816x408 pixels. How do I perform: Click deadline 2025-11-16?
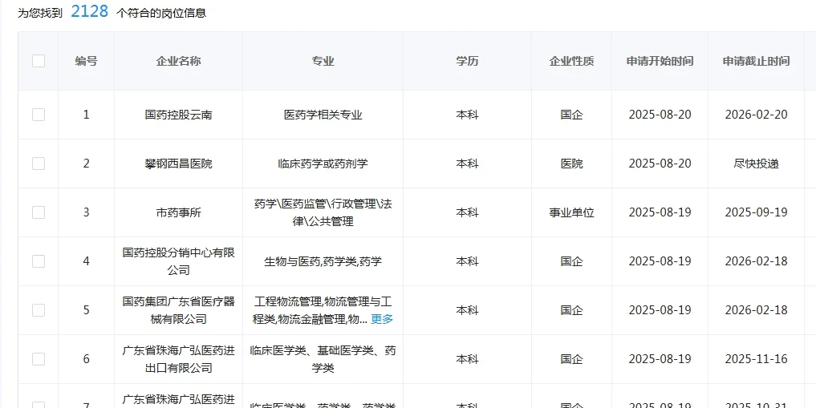(756, 358)
